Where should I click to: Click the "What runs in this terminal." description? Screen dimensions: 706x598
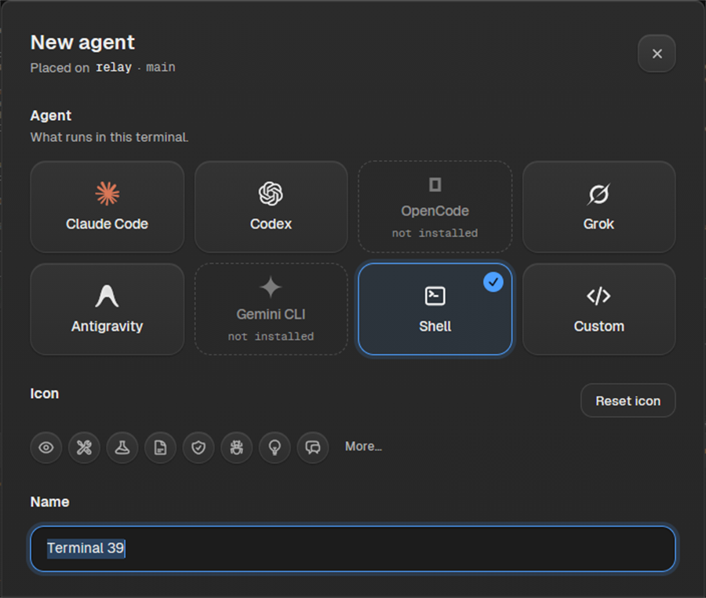point(109,137)
